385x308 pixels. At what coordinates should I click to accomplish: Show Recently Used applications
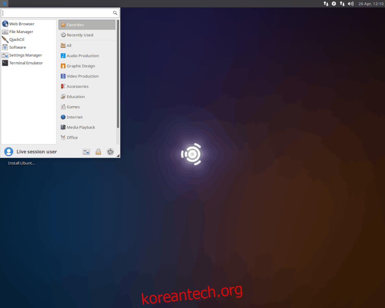pyautogui.click(x=80, y=35)
